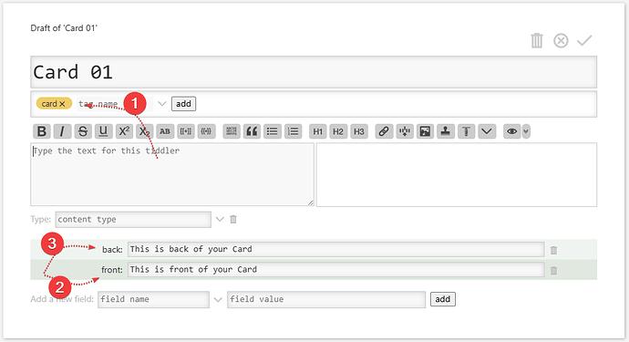Expand the content type dropdown
The width and height of the screenshot is (629, 342).
[x=220, y=219]
